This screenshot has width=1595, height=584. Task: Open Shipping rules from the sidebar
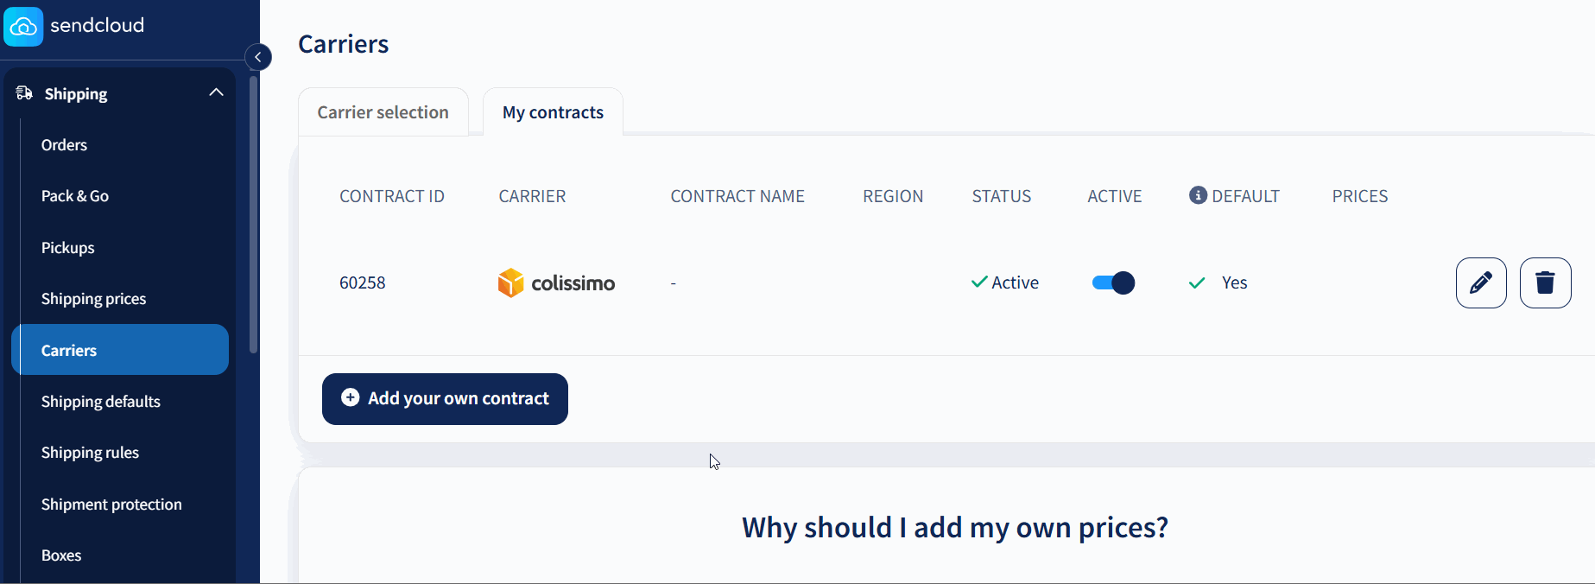click(x=90, y=452)
